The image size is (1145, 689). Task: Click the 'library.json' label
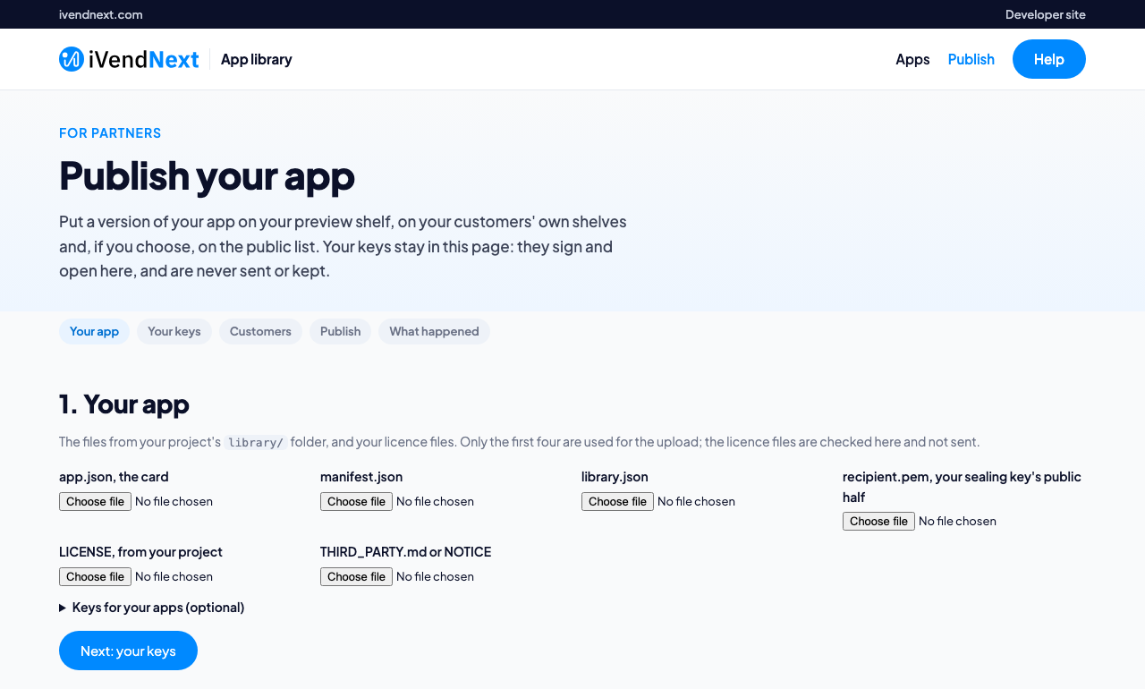(x=615, y=476)
